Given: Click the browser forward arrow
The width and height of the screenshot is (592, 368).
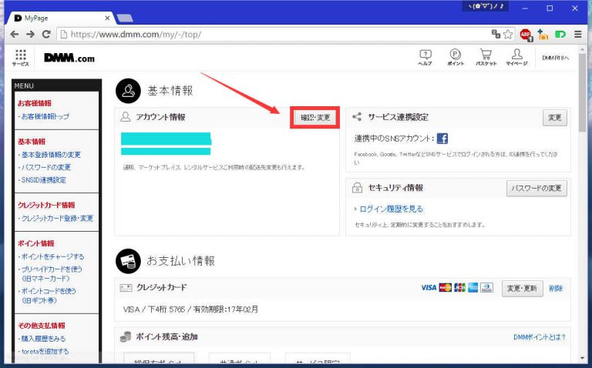Looking at the screenshot, I should tap(30, 35).
